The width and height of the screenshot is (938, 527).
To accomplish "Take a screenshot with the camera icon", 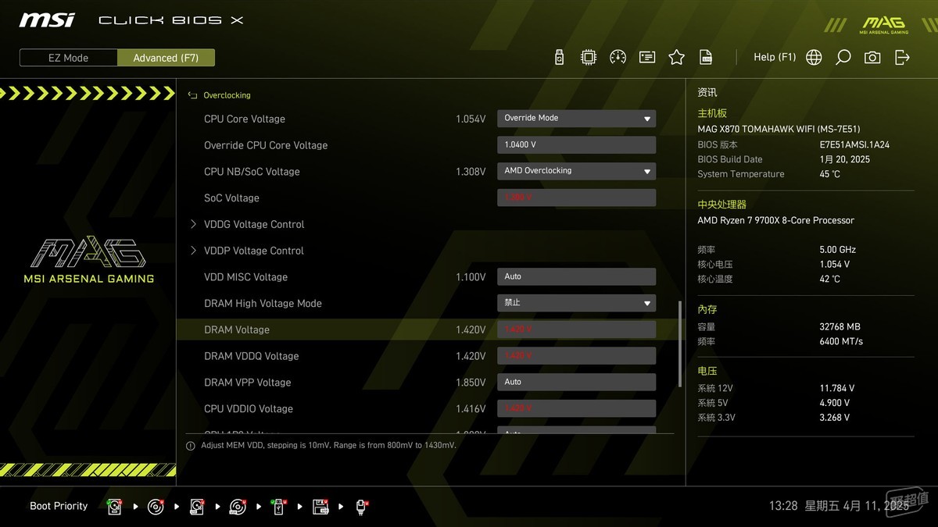I will click(x=872, y=57).
